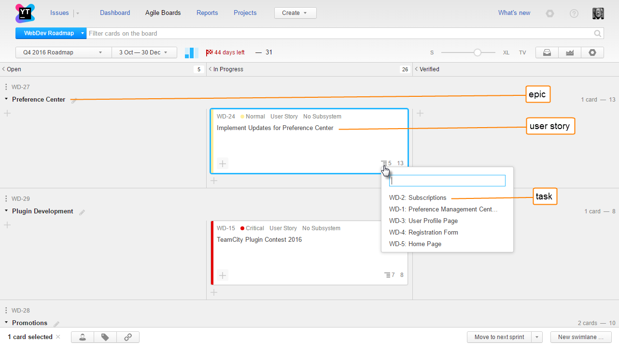Click the assignee person icon
The image size is (619, 354).
83,337
